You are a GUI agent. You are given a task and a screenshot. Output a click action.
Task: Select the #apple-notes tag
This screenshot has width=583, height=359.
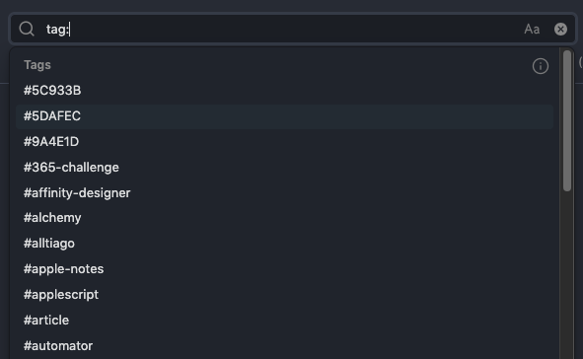point(284,269)
